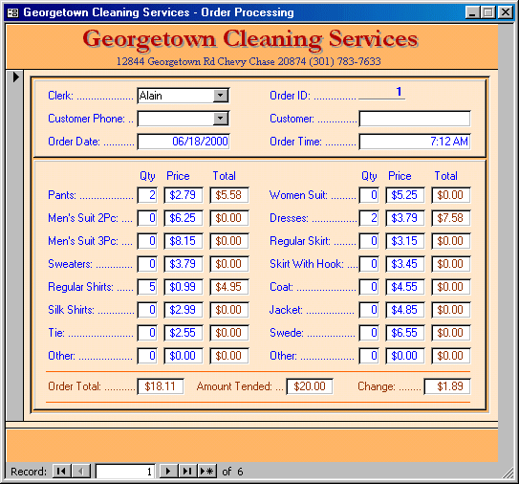
Task: Click the Pants total field
Action: click(x=229, y=195)
